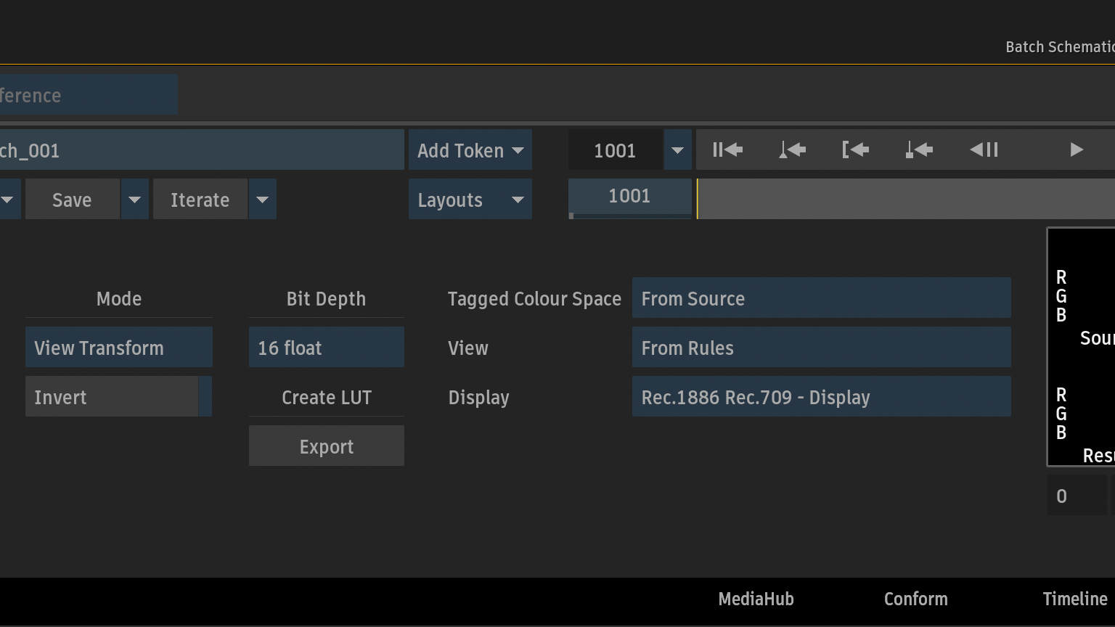Expand the Layouts dropdown

pos(470,200)
